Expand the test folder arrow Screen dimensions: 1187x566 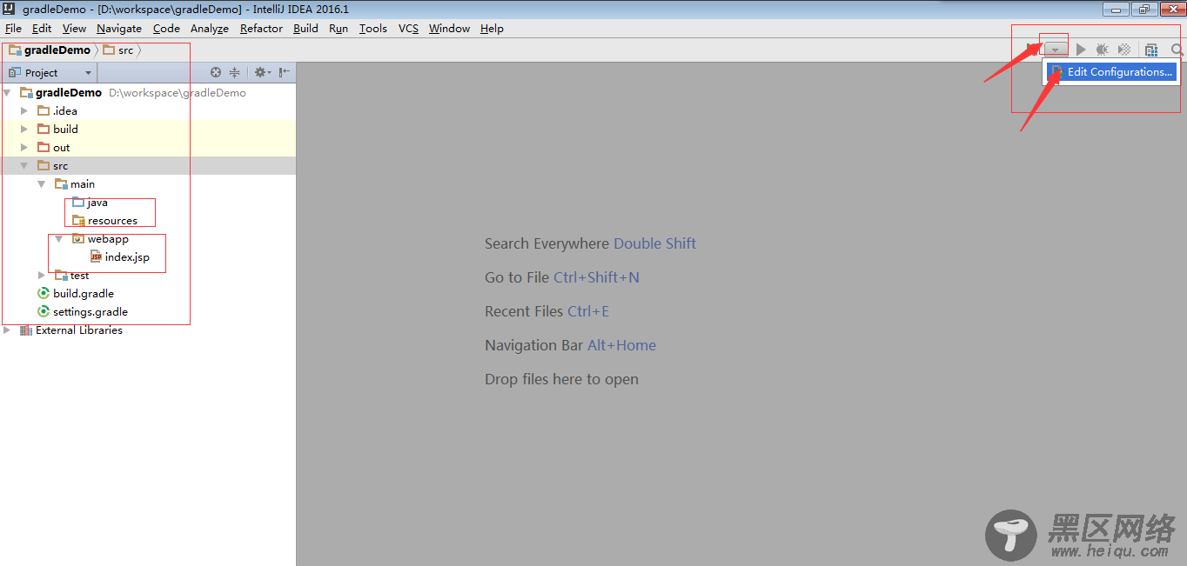tap(42, 275)
